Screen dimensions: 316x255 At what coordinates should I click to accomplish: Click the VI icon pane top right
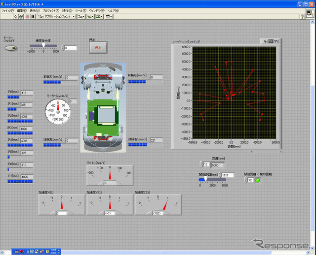tap(310, 14)
